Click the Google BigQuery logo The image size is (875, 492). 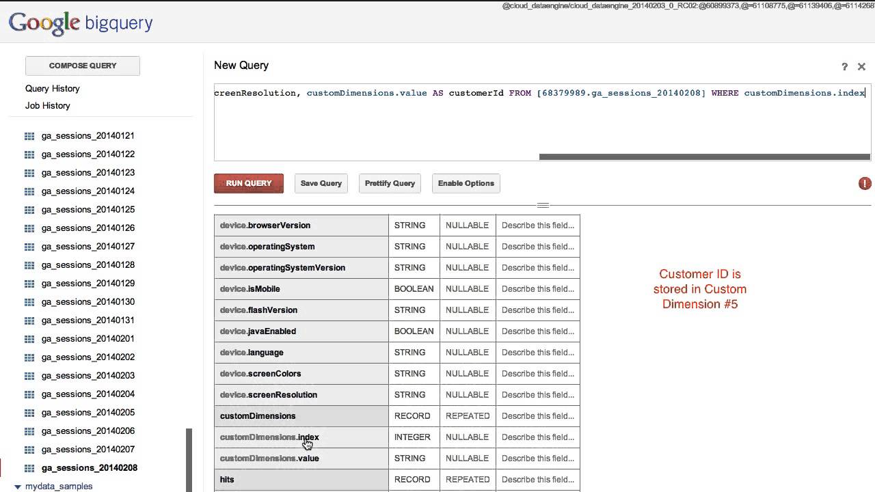(x=81, y=24)
